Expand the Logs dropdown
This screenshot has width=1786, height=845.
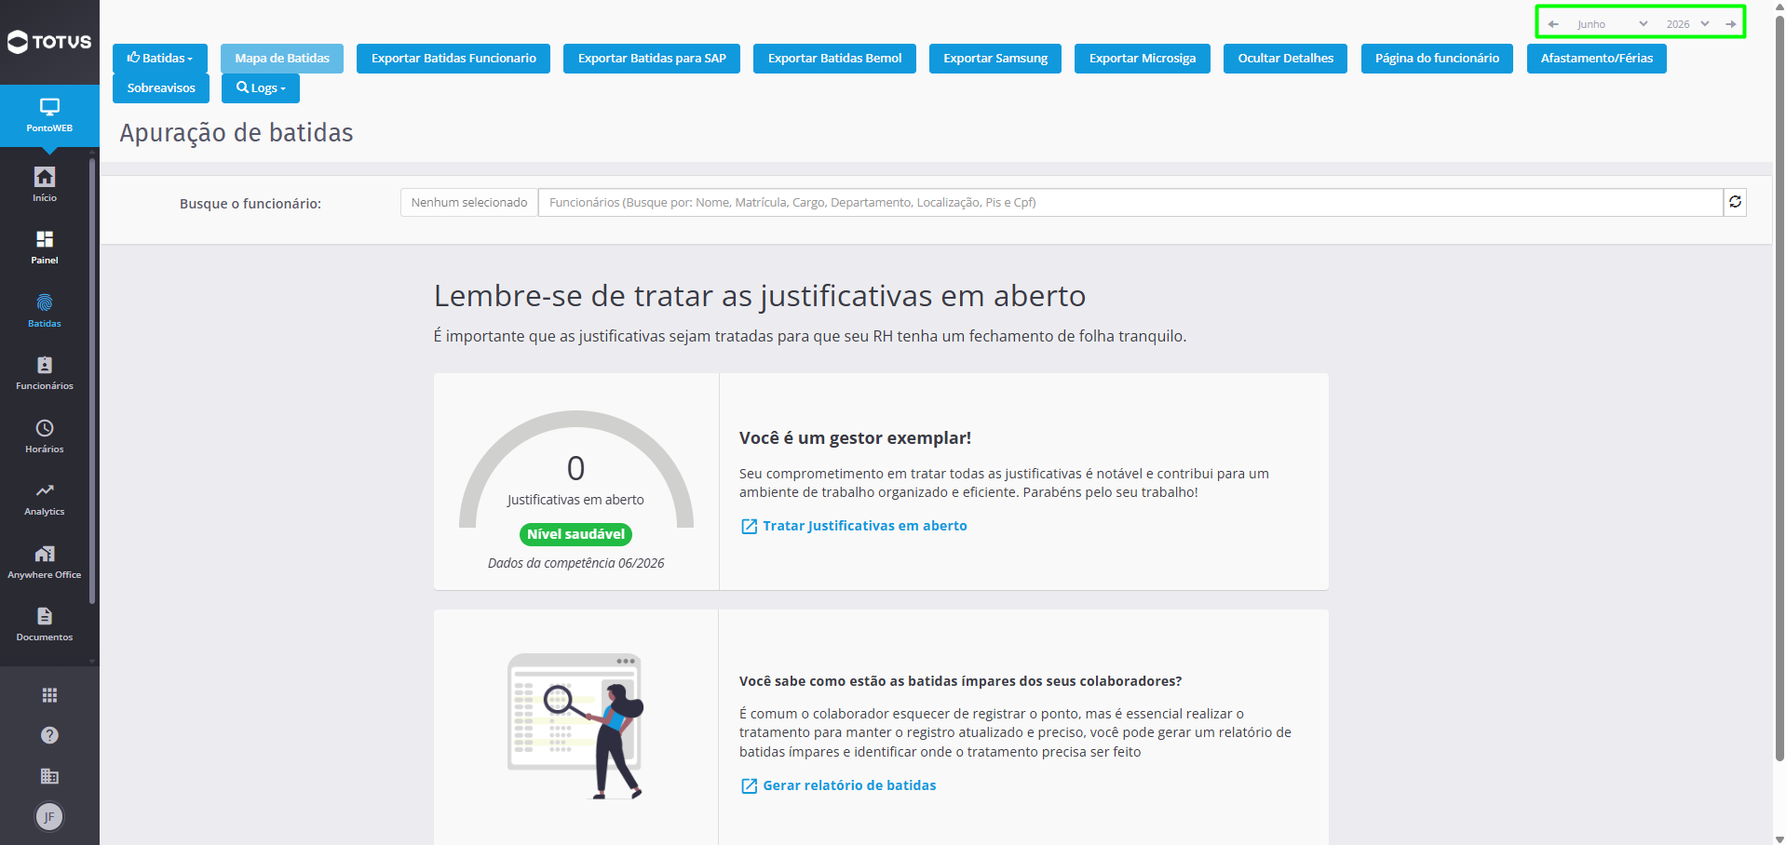261,87
